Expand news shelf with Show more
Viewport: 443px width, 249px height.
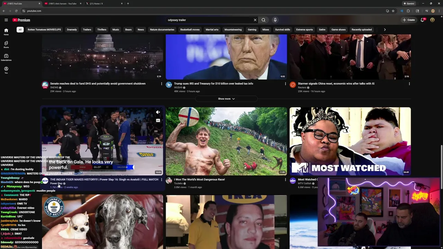click(226, 99)
